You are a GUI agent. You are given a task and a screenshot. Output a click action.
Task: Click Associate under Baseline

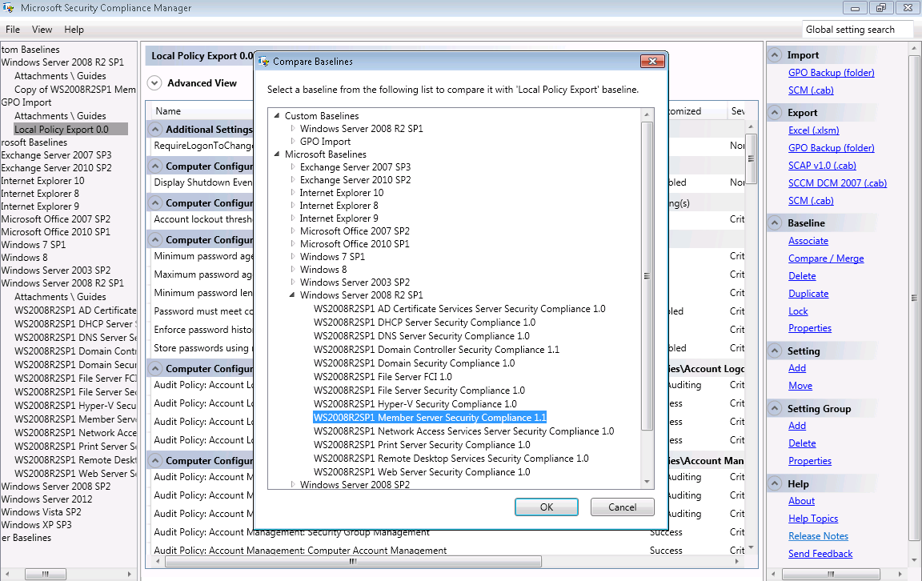pyautogui.click(x=808, y=241)
